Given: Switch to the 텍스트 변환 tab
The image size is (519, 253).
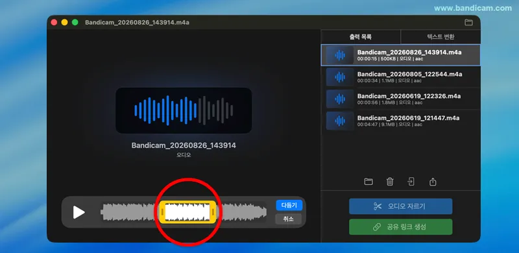Looking at the screenshot, I should tap(441, 37).
